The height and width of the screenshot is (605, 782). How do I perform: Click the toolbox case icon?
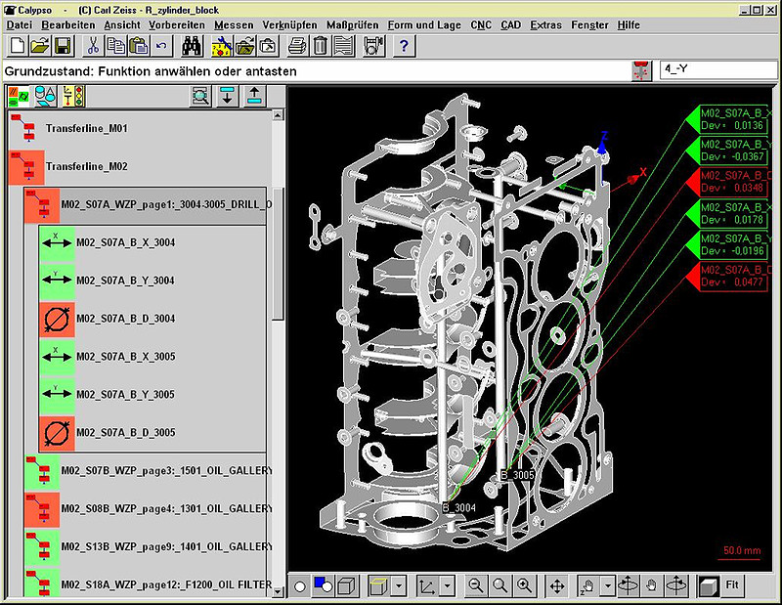267,46
